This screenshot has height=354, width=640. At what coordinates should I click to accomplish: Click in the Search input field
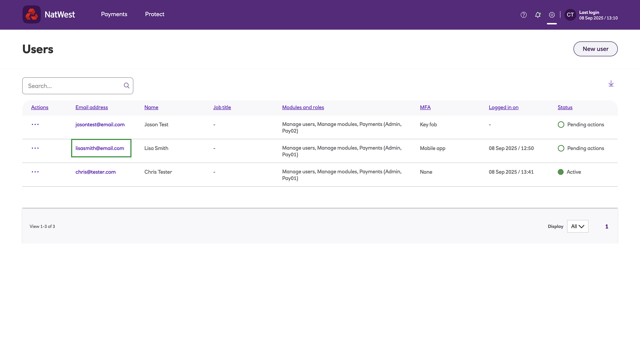tap(74, 86)
